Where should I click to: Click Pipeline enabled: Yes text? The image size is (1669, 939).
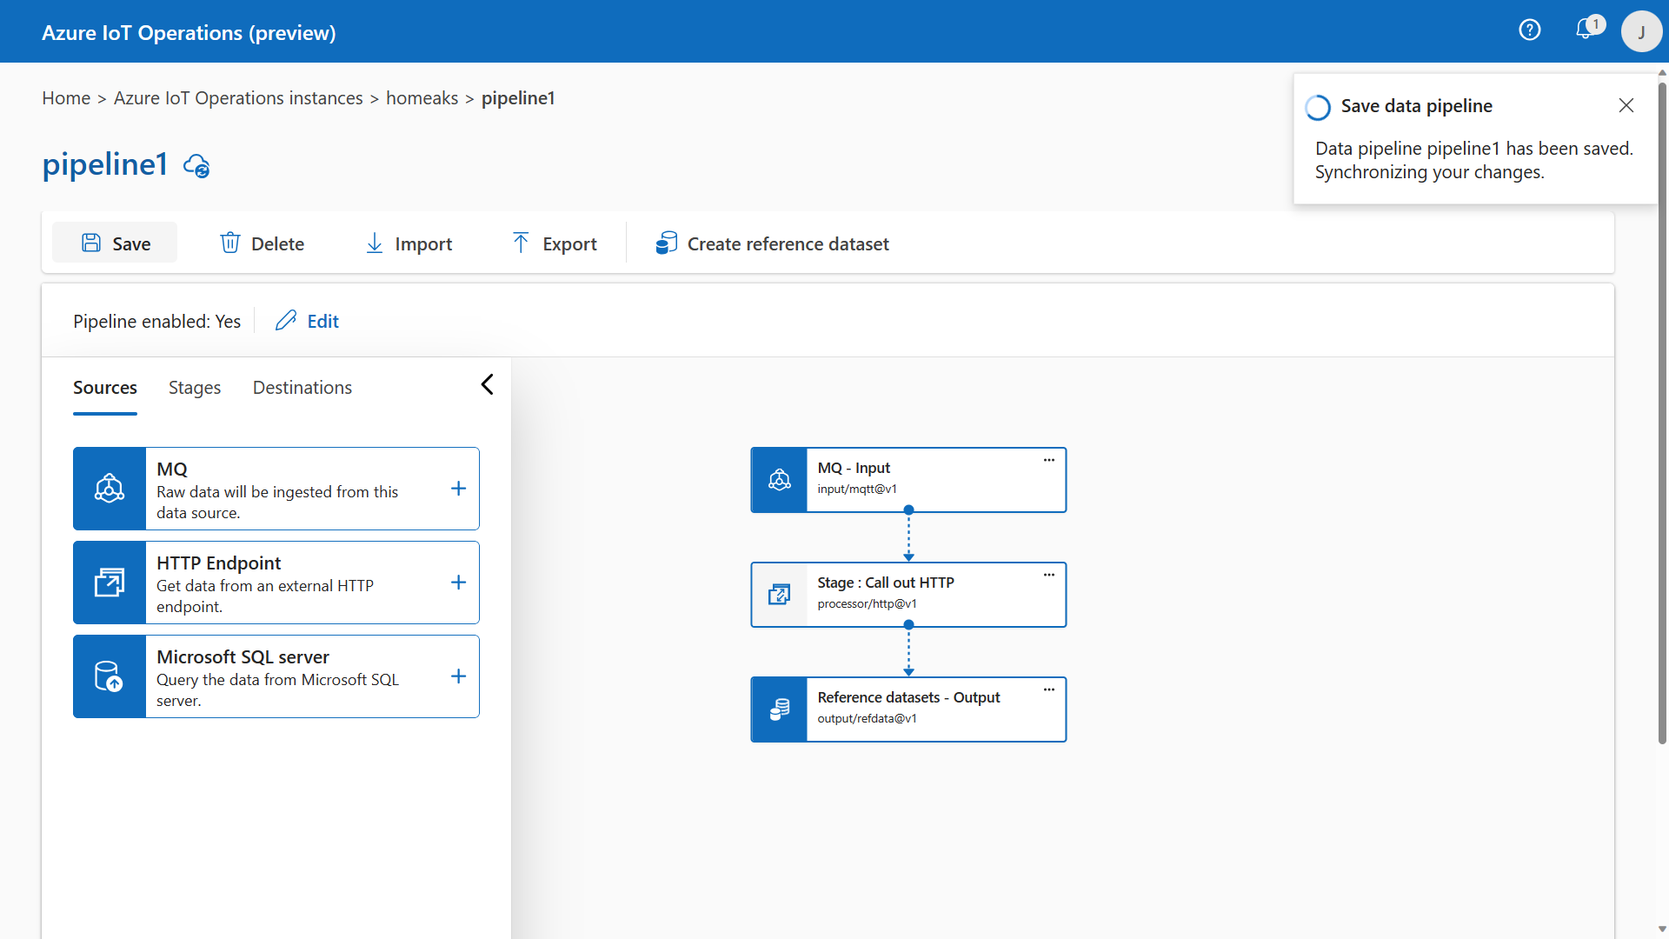(156, 322)
